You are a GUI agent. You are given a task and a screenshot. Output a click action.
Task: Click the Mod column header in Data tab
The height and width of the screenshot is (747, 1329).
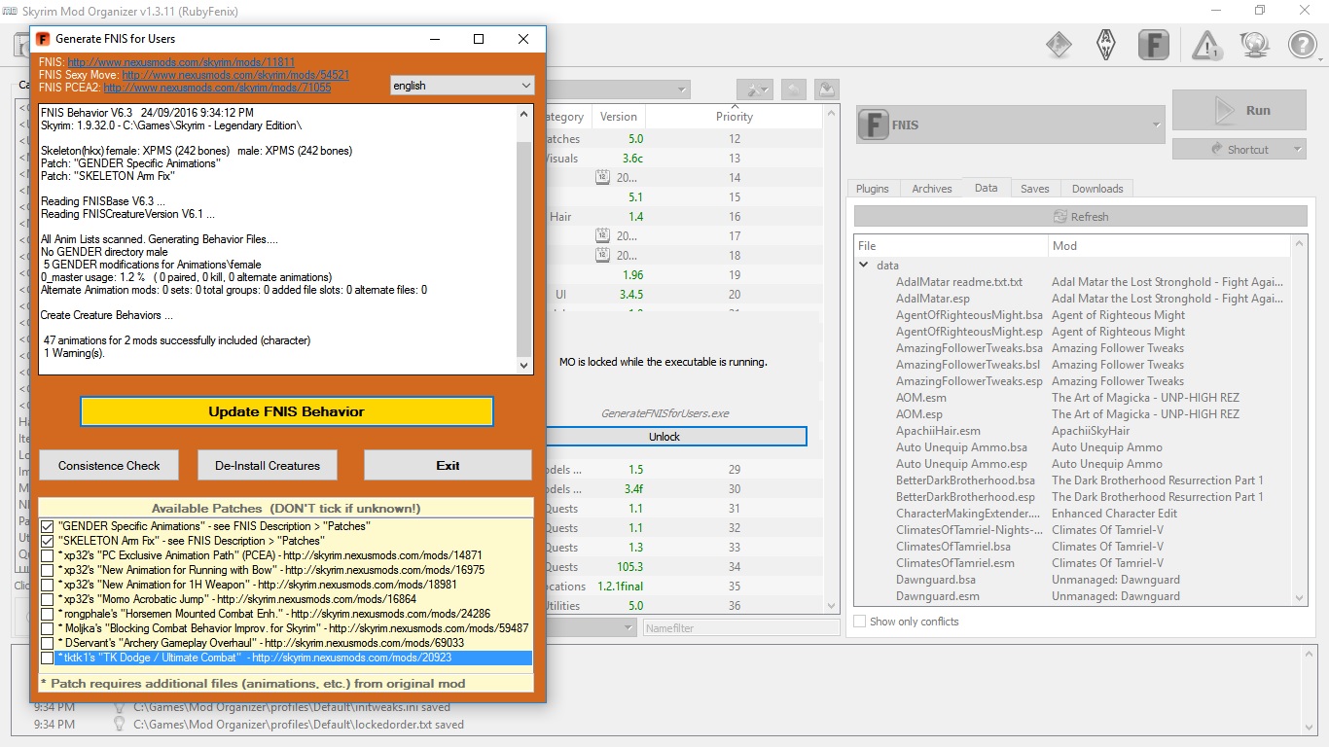tap(1169, 246)
